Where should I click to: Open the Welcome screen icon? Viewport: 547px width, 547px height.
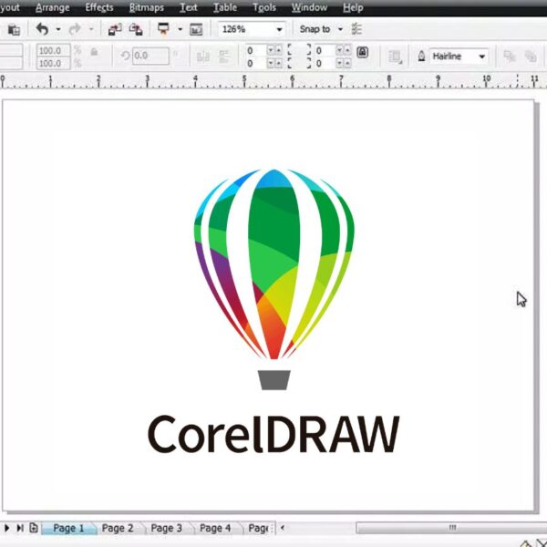click(196, 30)
